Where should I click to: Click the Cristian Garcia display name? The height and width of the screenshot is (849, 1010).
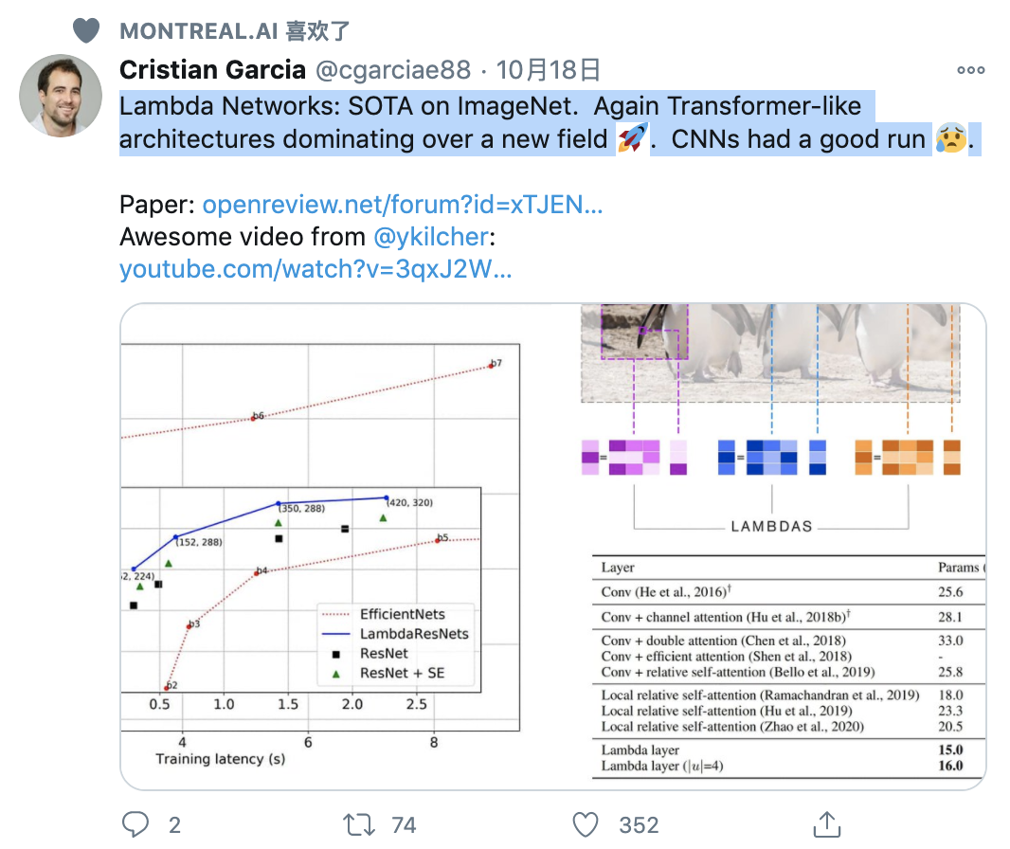coord(212,70)
